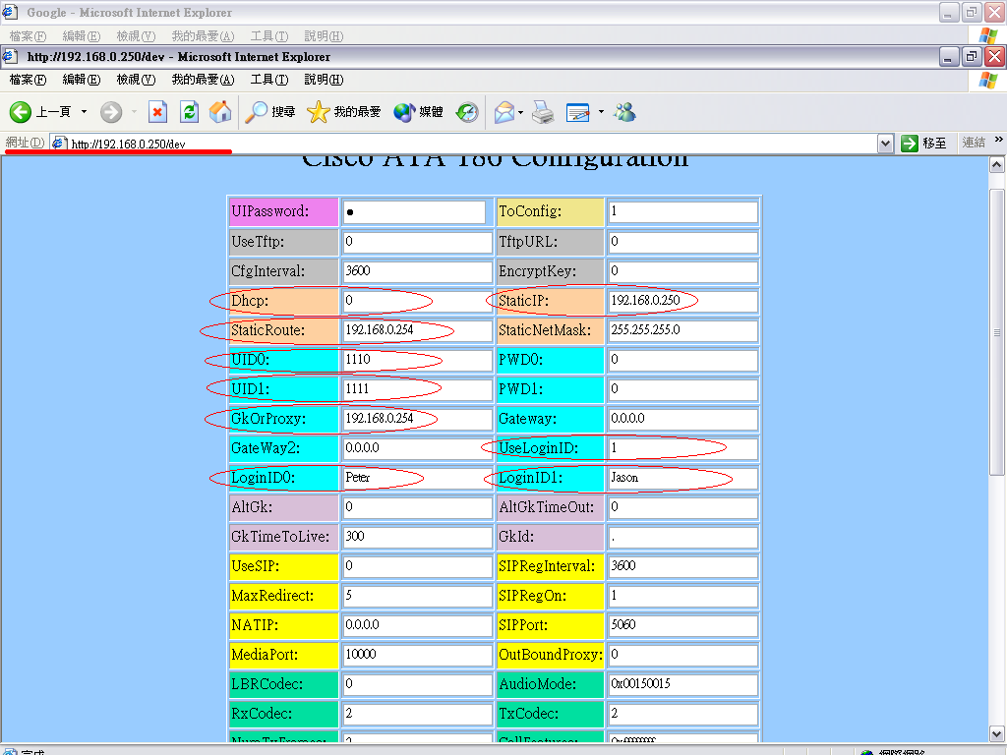Screen dimensions: 1007x755
Task: Open the 工具(T) menu in front window
Action: tap(269, 80)
